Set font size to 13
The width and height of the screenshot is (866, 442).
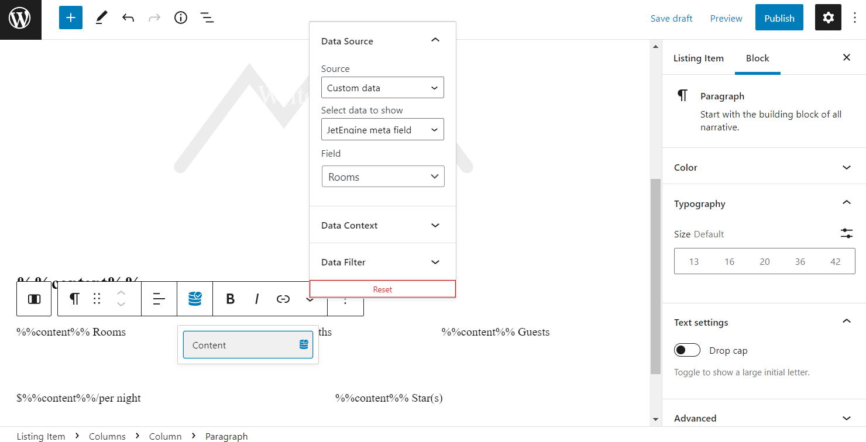(694, 261)
